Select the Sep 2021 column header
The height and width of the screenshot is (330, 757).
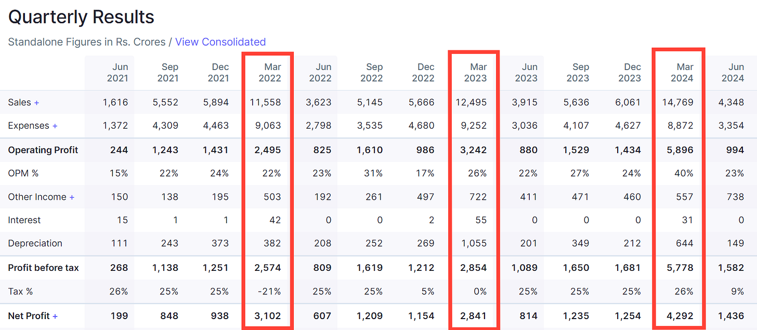167,73
